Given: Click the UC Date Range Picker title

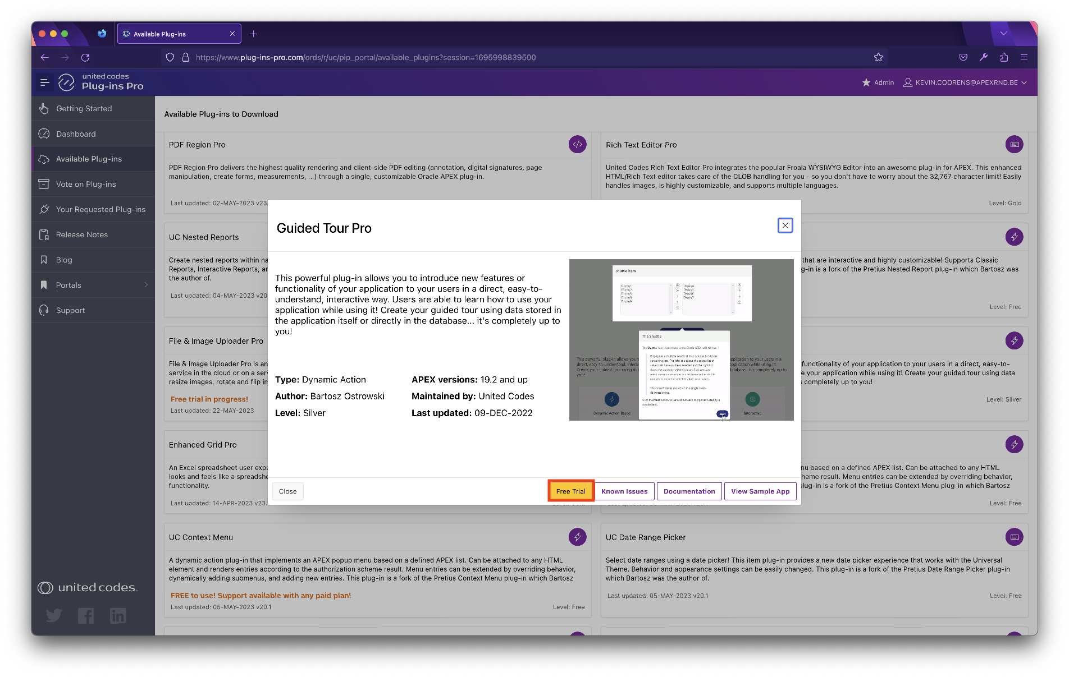Looking at the screenshot, I should coord(646,537).
